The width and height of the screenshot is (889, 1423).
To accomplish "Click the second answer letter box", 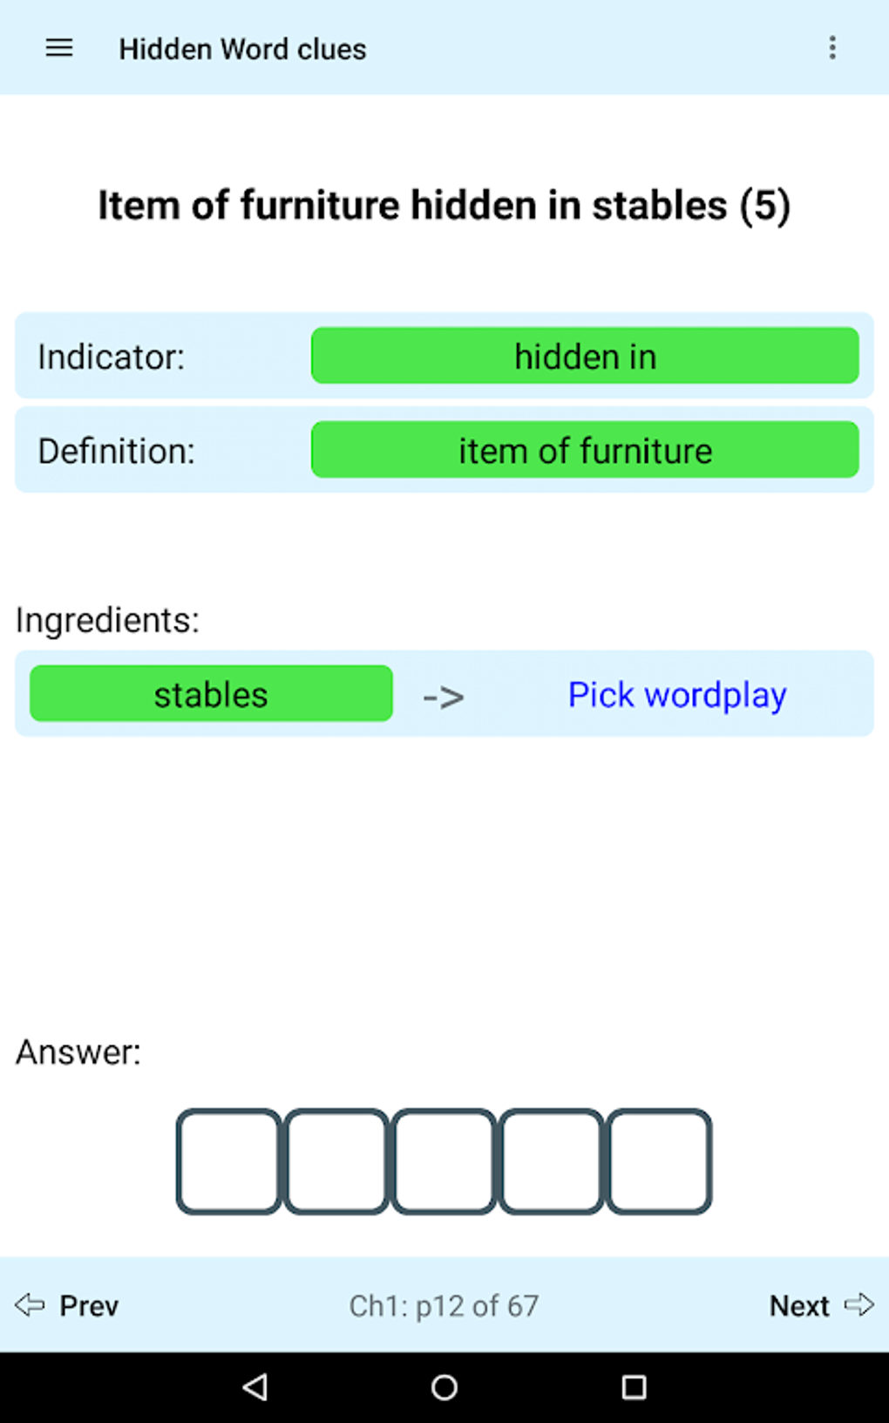I will pyautogui.click(x=336, y=1161).
